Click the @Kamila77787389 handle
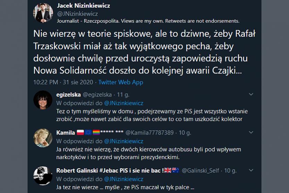The height and width of the screenshot is (193, 289). 150,133
